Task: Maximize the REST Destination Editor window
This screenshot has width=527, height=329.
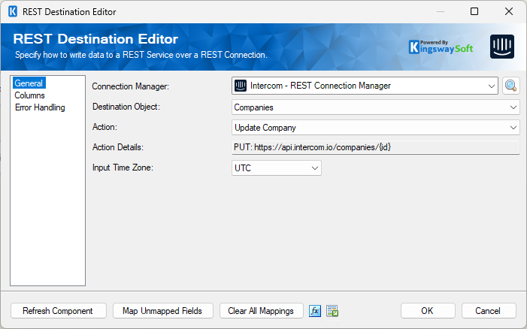Action: coord(474,11)
